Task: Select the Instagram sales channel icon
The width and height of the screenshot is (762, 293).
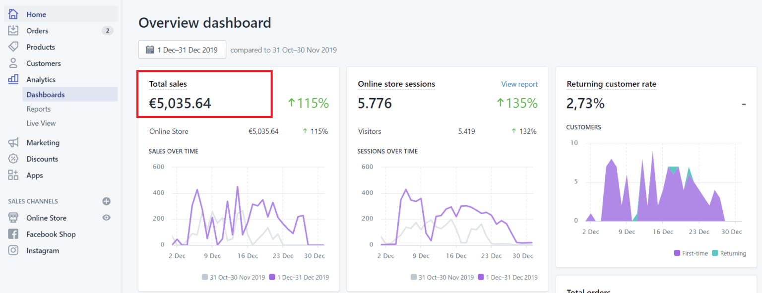Action: [13, 250]
